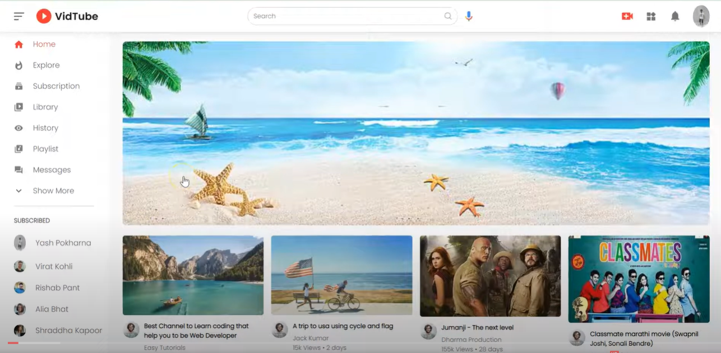Screen dimensions: 721x353
Task: Click the search magnifier icon
Action: click(447, 16)
